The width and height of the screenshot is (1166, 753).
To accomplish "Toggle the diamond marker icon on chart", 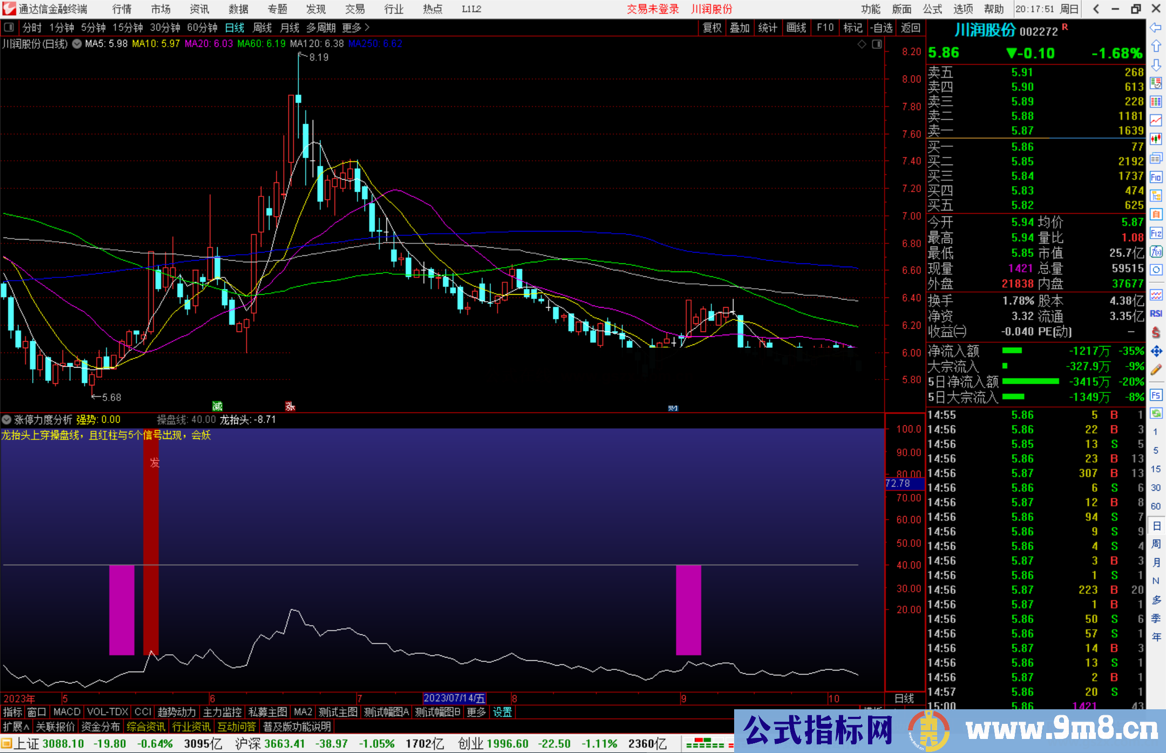I will coord(862,44).
